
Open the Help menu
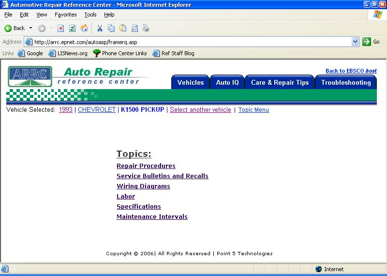(x=109, y=15)
